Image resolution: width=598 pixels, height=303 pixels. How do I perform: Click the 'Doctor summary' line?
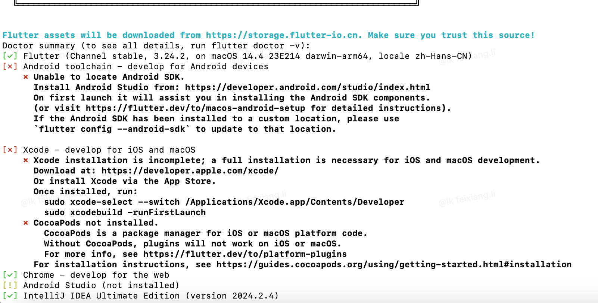156,46
